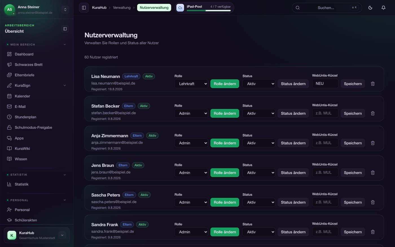
Task: Expand the KuraSign submenu chevron
Action: pyautogui.click(x=65, y=86)
